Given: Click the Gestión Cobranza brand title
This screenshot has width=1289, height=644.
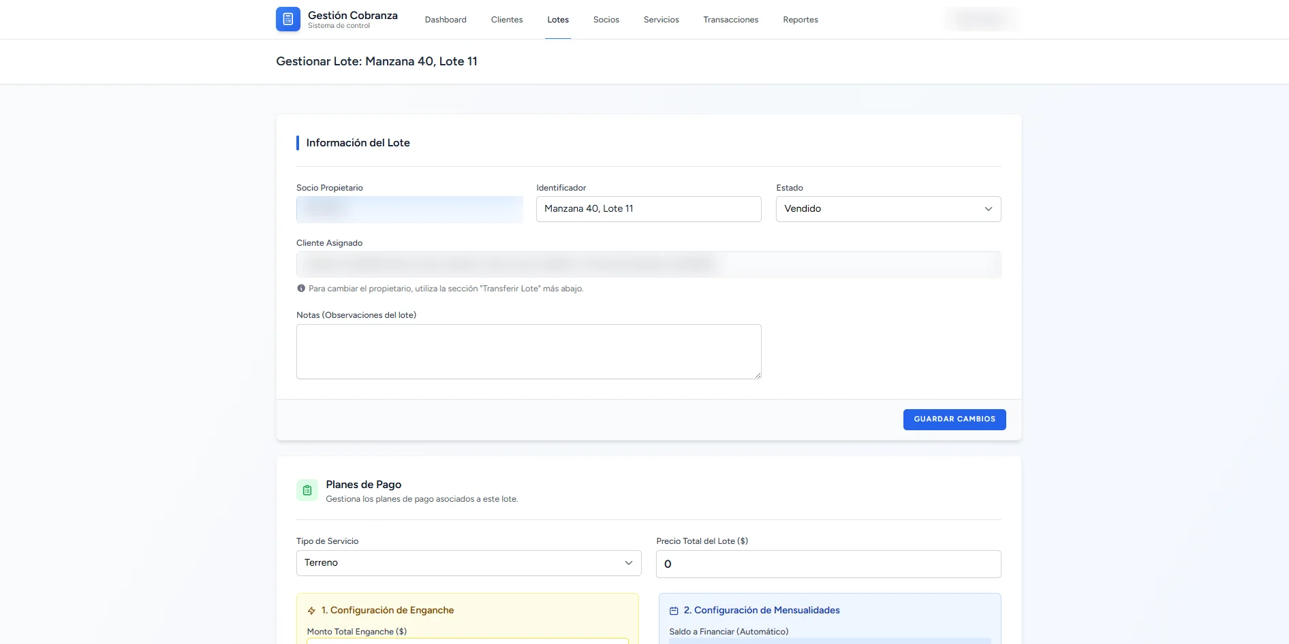Looking at the screenshot, I should pyautogui.click(x=353, y=15).
